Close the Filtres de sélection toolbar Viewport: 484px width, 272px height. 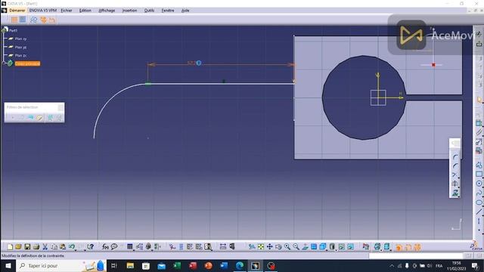click(60, 107)
